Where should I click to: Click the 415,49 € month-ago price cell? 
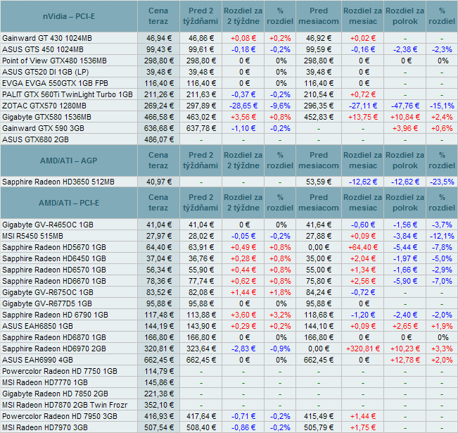pyautogui.click(x=319, y=416)
